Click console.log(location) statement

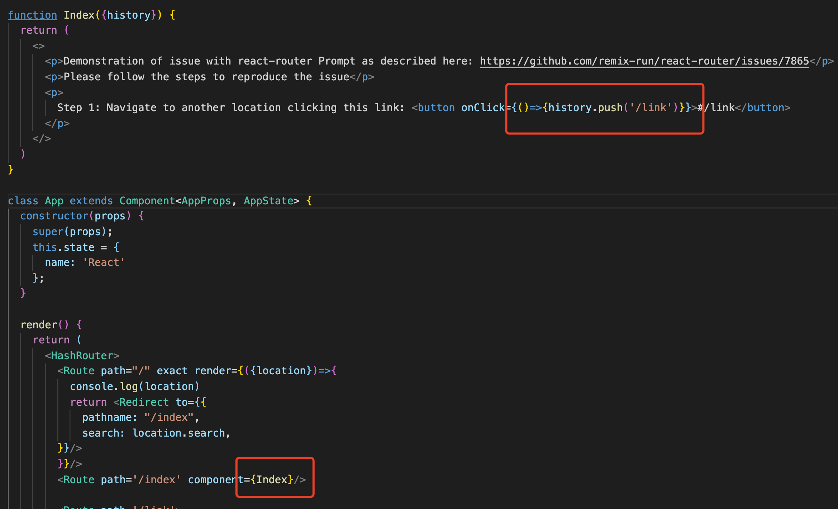[x=134, y=386]
